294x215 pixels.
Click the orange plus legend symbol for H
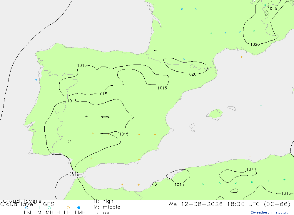point(58,208)
